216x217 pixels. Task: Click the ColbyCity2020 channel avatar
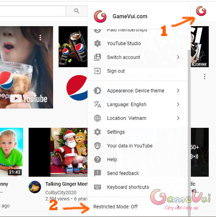[35, 187]
